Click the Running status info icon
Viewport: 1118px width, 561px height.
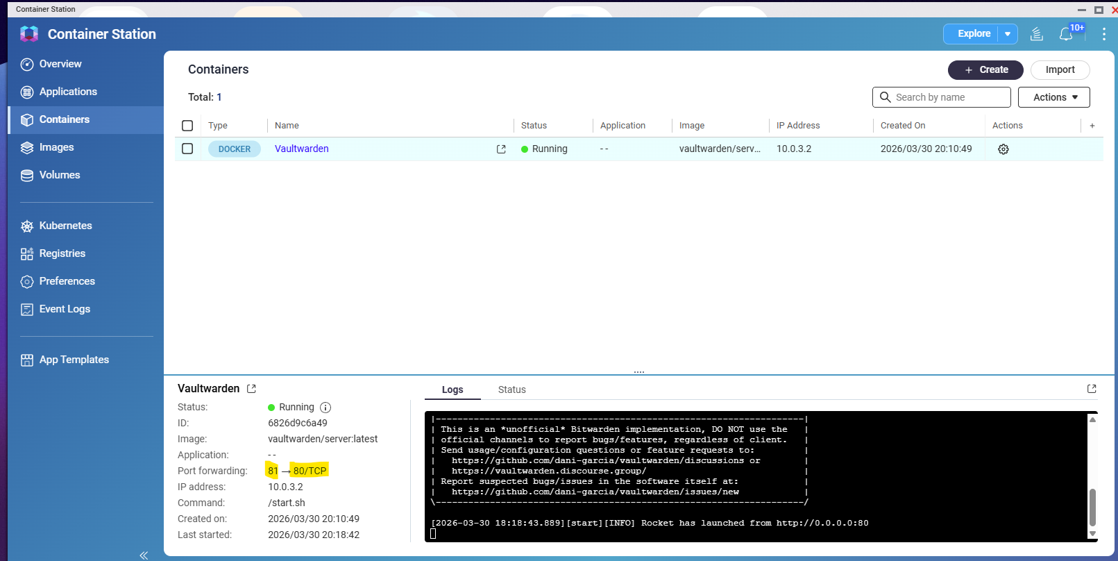tap(325, 408)
